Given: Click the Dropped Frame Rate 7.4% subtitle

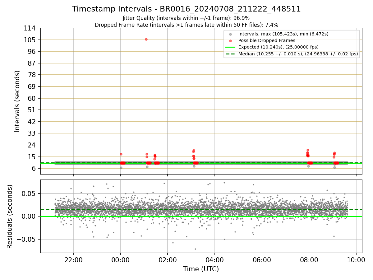Looking at the screenshot, I should [x=186, y=25].
